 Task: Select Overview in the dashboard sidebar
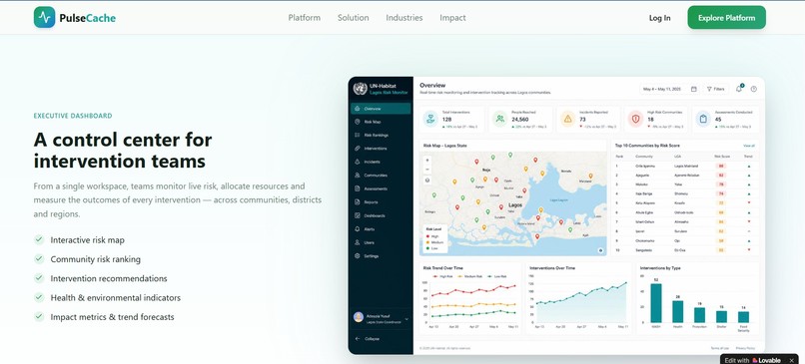tap(381, 109)
